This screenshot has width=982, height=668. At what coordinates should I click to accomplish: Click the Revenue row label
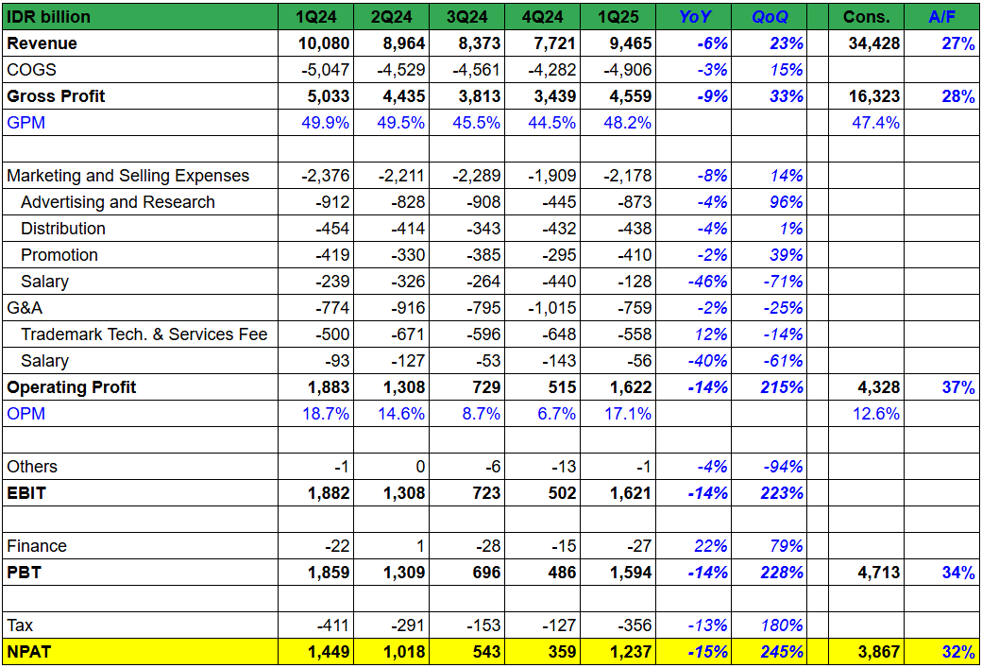pyautogui.click(x=42, y=43)
